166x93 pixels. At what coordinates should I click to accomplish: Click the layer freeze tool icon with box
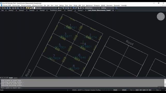pos(68,8)
